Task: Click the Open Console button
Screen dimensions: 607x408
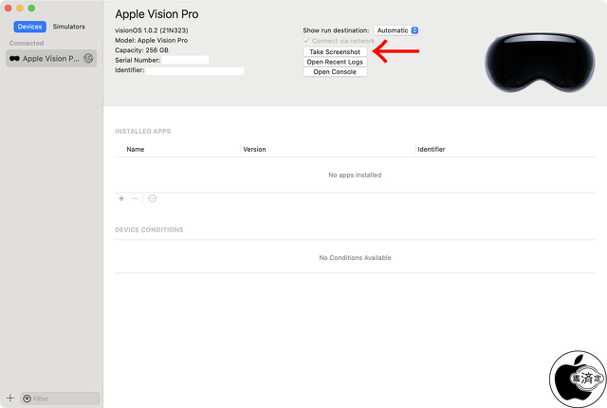Action: point(335,72)
